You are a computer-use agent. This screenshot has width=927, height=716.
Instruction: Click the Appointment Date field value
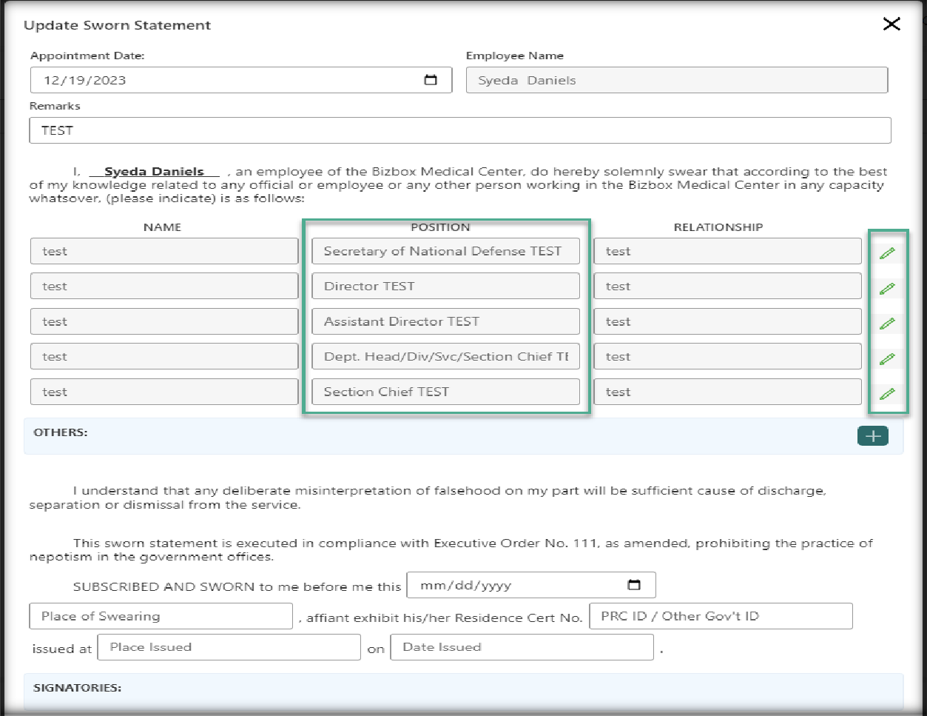[222, 80]
